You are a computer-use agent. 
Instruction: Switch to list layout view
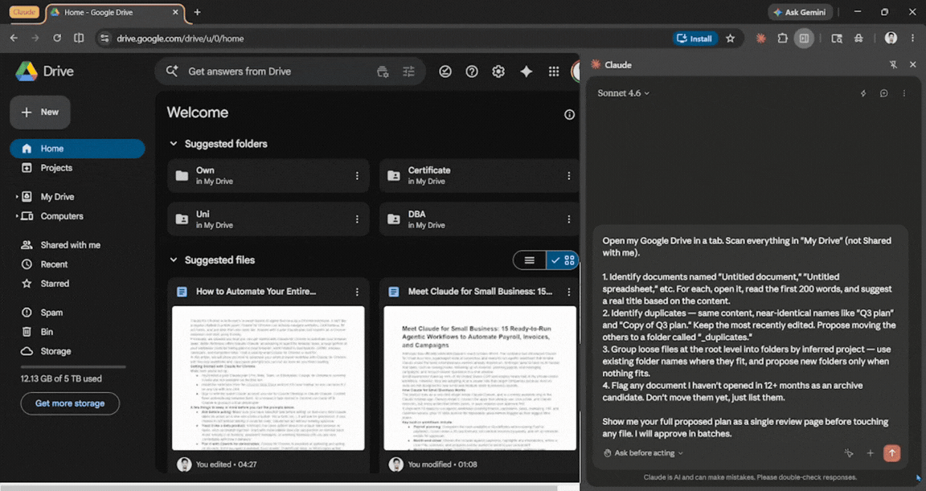pos(530,260)
